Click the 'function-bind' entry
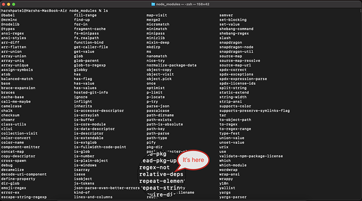The width and height of the screenshot is (362, 201). click(89, 43)
